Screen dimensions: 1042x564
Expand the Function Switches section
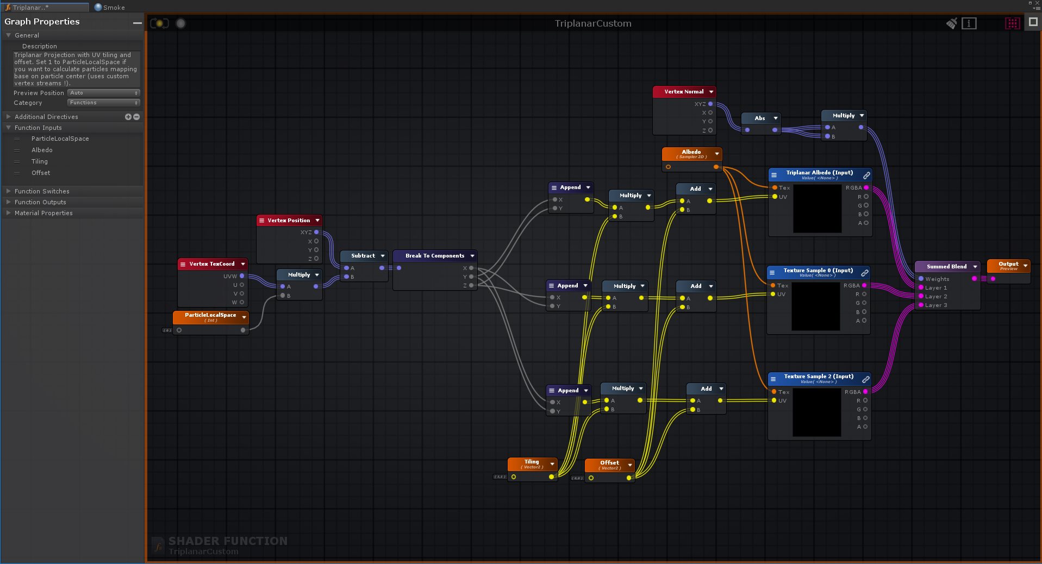pyautogui.click(x=8, y=191)
